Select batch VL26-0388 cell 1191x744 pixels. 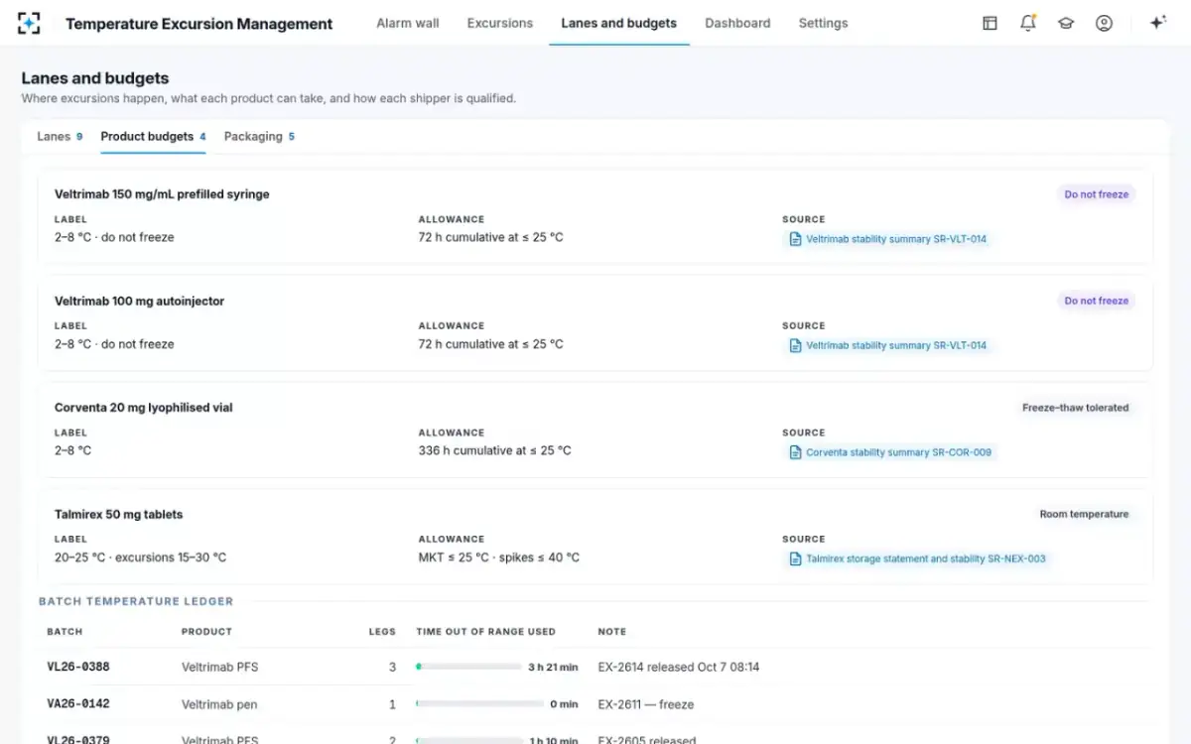(78, 667)
